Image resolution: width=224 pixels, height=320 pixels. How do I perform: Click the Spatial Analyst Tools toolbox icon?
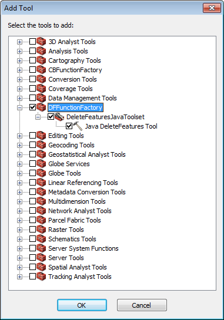pyautogui.click(x=41, y=267)
